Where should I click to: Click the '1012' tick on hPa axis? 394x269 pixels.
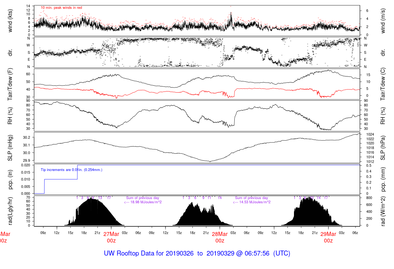[x=370, y=162]
